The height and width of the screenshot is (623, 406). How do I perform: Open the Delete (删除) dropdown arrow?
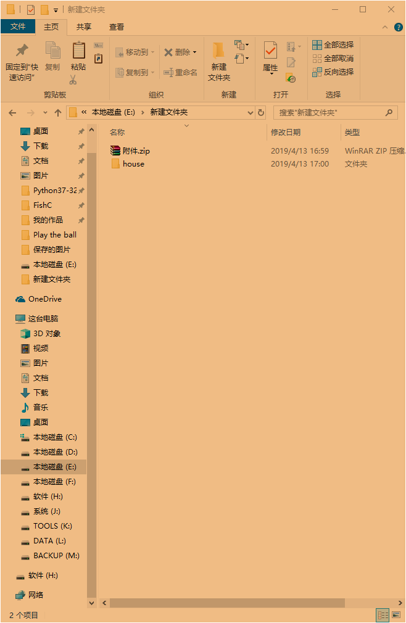coord(194,52)
